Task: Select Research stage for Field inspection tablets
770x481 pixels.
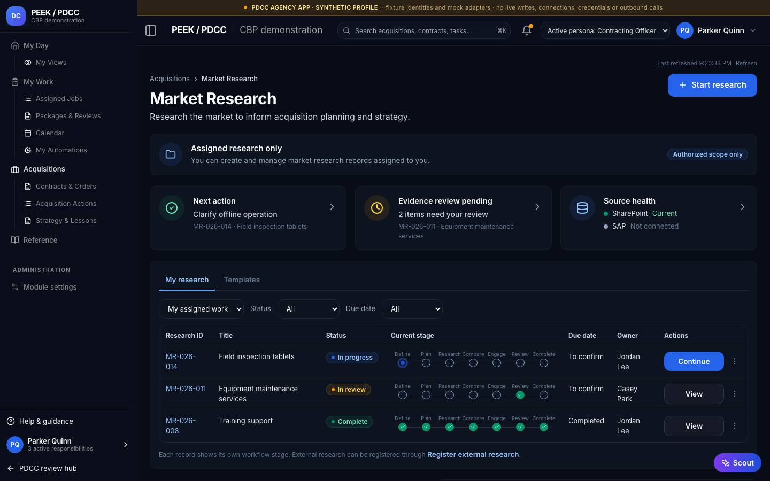Action: pyautogui.click(x=450, y=363)
